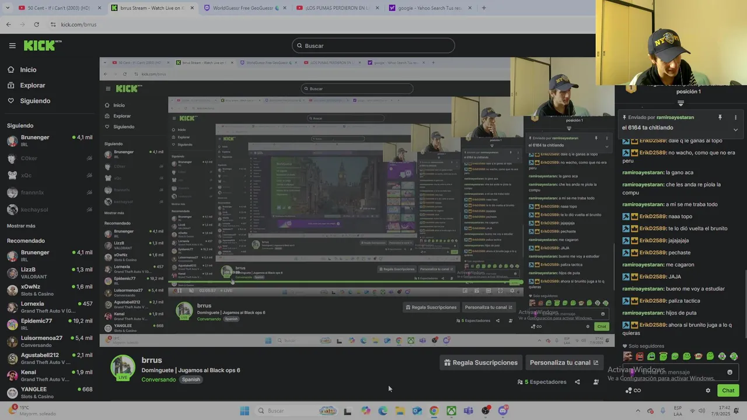Click Regala Suscripciones button

click(x=481, y=363)
